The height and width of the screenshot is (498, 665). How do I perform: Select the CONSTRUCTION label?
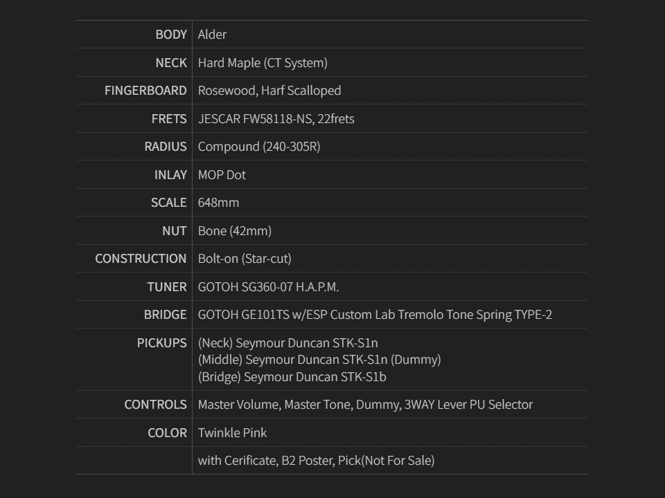tap(141, 259)
